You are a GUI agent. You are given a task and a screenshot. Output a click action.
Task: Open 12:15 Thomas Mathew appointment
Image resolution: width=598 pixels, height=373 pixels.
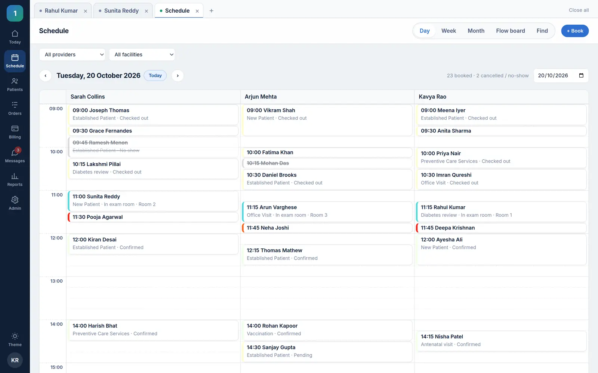click(x=327, y=255)
